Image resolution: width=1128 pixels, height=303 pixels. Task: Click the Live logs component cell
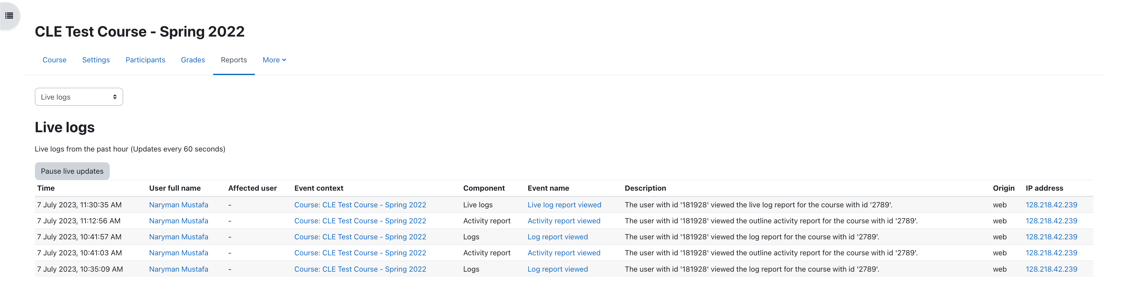[478, 205]
